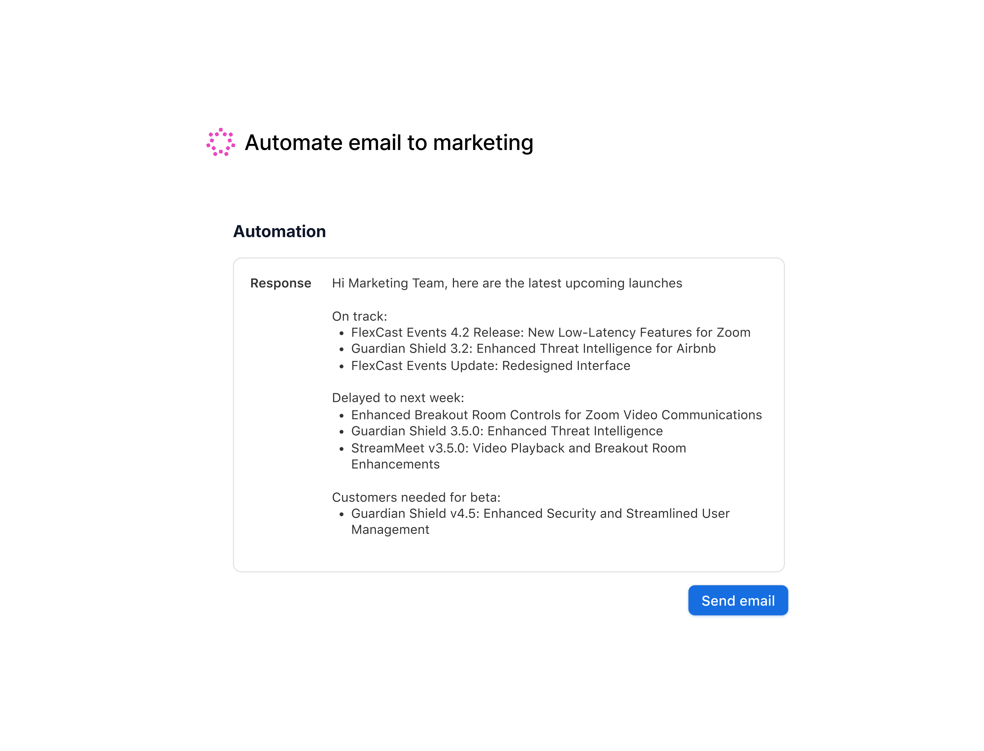984x751 pixels.
Task: Select StreamMeet v3.5.0 Video Playback item
Action: 518,456
